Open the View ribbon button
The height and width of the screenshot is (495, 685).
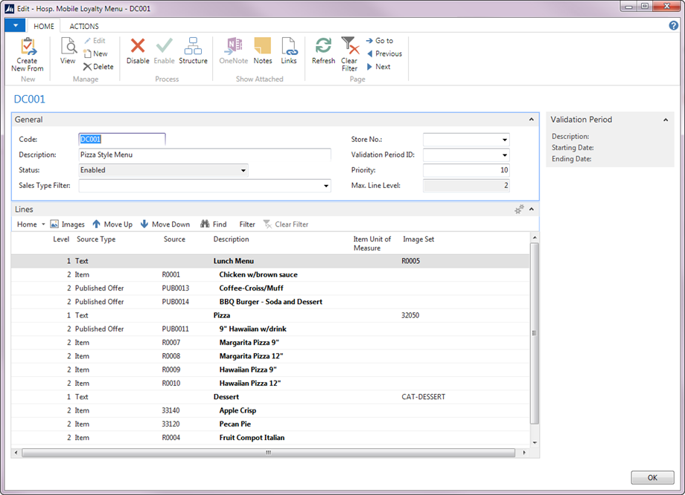(x=68, y=48)
